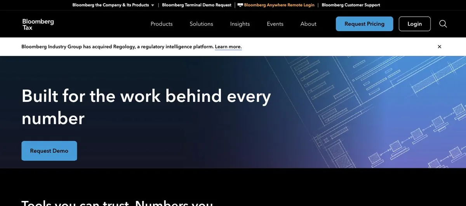Open Bloomberg Customer Support link
The image size is (466, 206).
351,5
